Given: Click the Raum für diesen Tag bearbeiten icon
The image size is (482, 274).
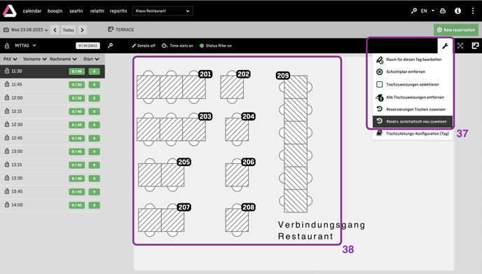Looking at the screenshot, I should pos(380,60).
